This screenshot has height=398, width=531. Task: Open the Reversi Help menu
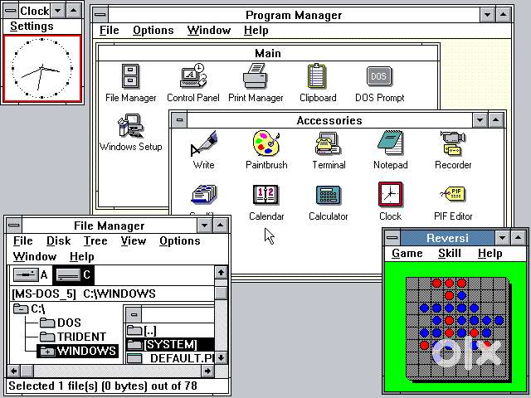point(490,253)
